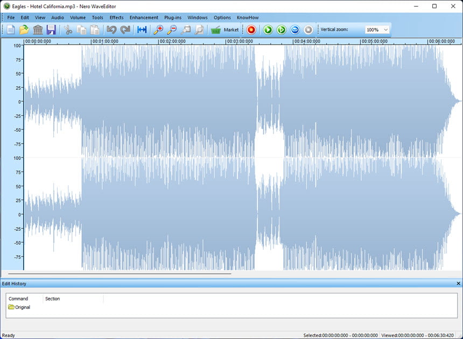This screenshot has height=339, width=463.
Task: Open the KnowHow menu
Action: click(x=248, y=17)
